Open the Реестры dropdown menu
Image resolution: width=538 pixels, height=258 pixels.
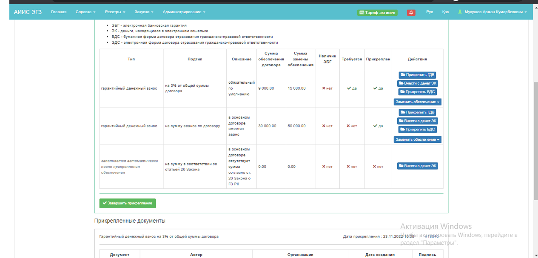(x=115, y=12)
